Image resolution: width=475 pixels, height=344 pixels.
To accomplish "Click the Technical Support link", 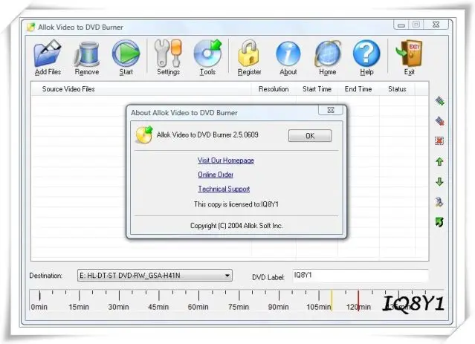I will coord(224,189).
